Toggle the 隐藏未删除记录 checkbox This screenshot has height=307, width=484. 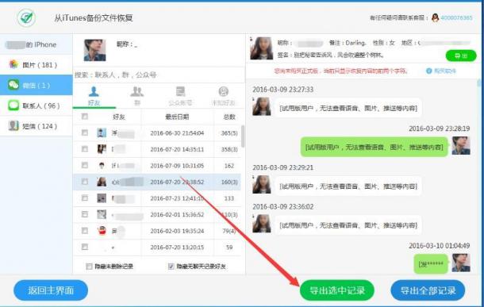(x=89, y=267)
